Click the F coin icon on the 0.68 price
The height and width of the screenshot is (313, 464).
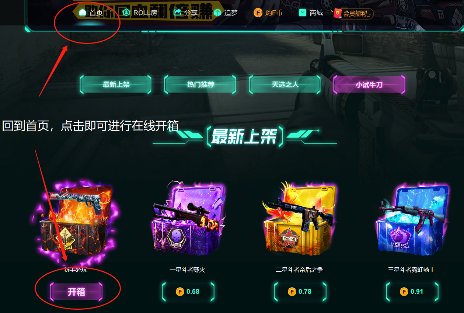(x=180, y=292)
